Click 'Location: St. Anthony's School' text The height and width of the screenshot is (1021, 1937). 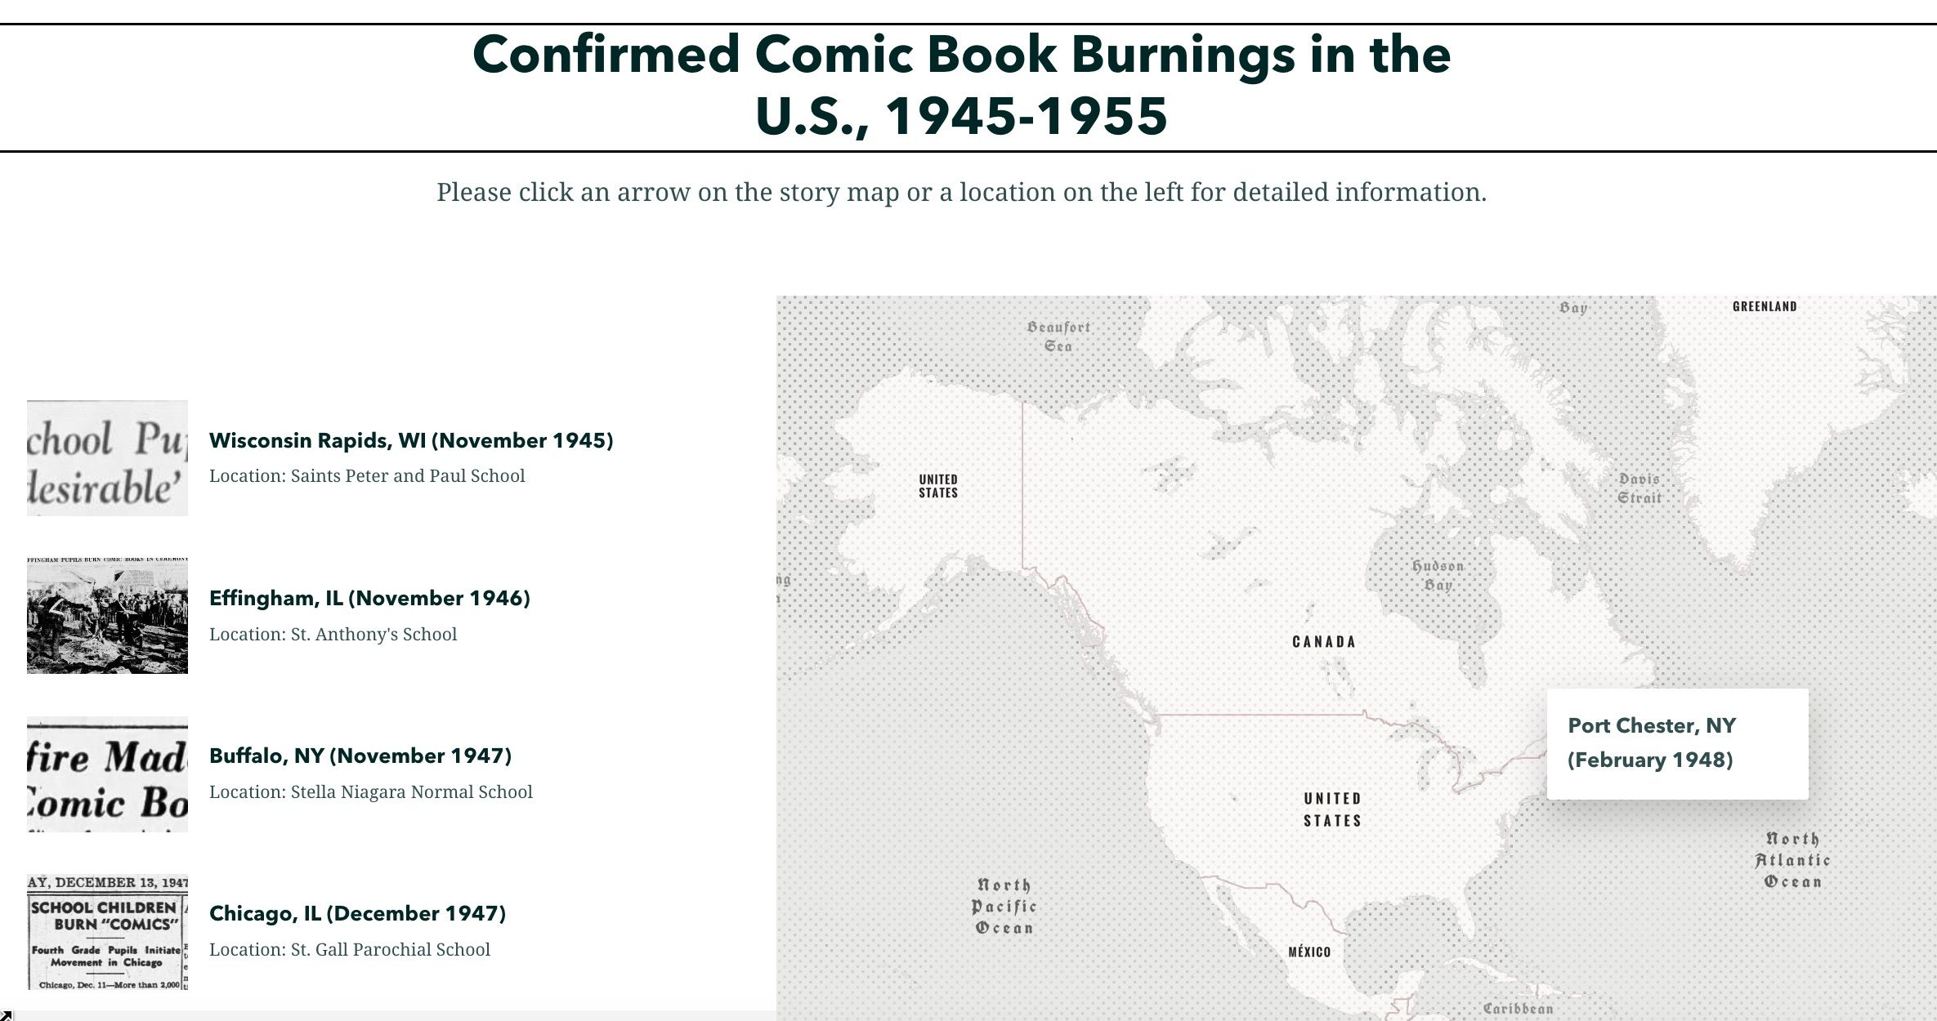pyautogui.click(x=333, y=634)
